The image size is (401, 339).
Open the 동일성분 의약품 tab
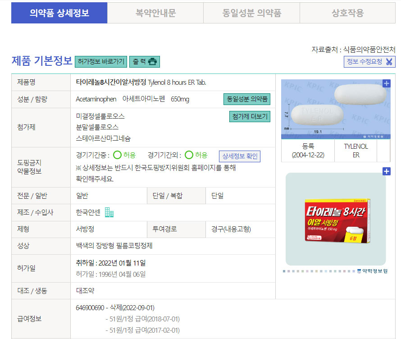pos(251,13)
